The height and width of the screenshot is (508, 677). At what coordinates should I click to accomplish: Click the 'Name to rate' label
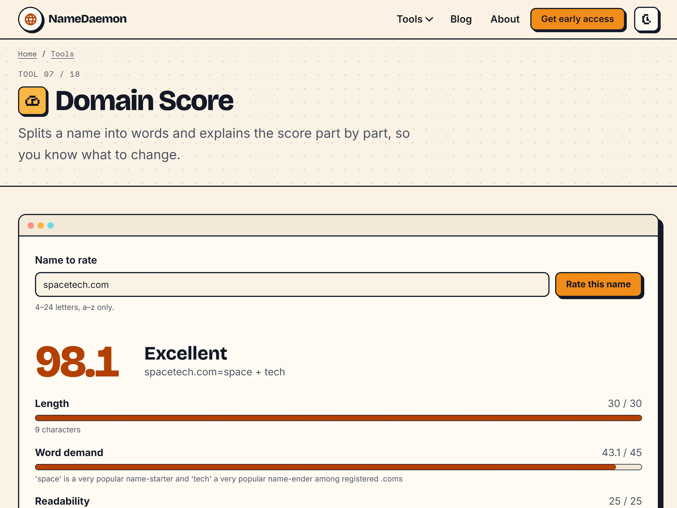pyautogui.click(x=66, y=260)
